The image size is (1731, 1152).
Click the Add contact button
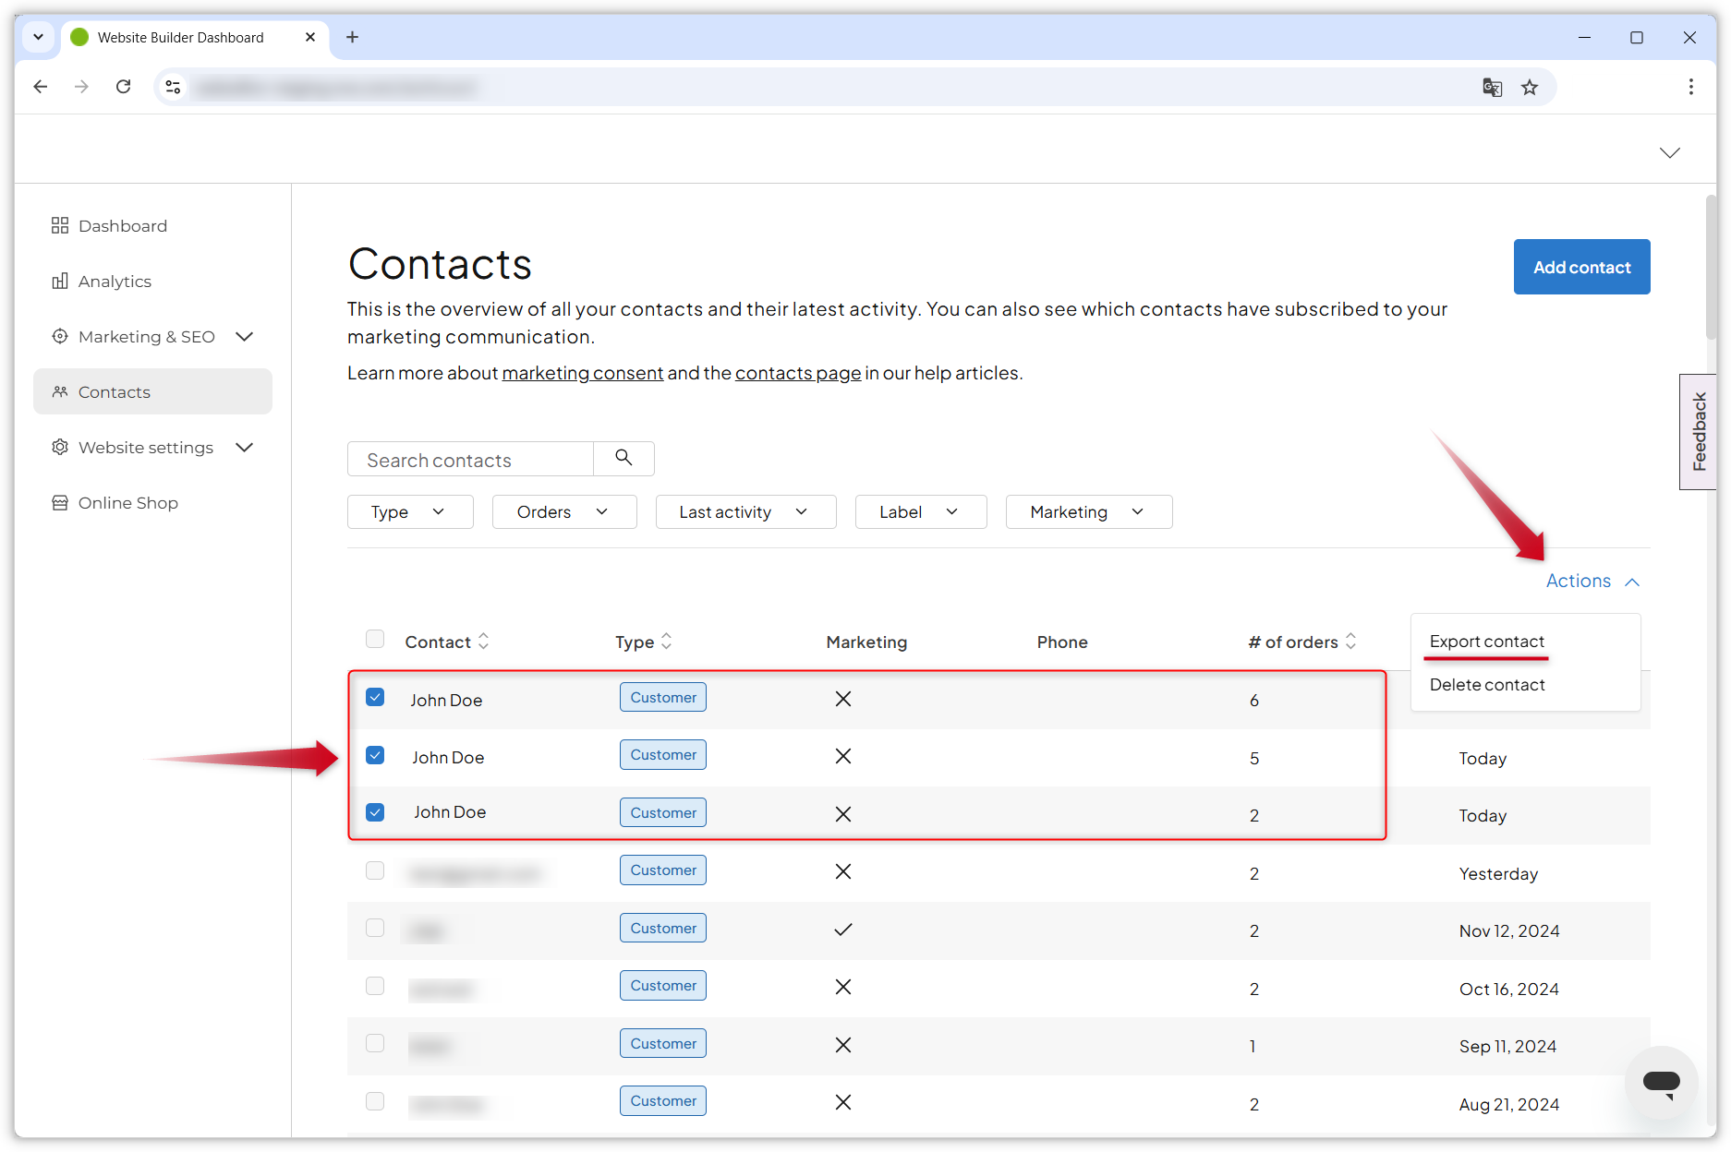[x=1581, y=267]
